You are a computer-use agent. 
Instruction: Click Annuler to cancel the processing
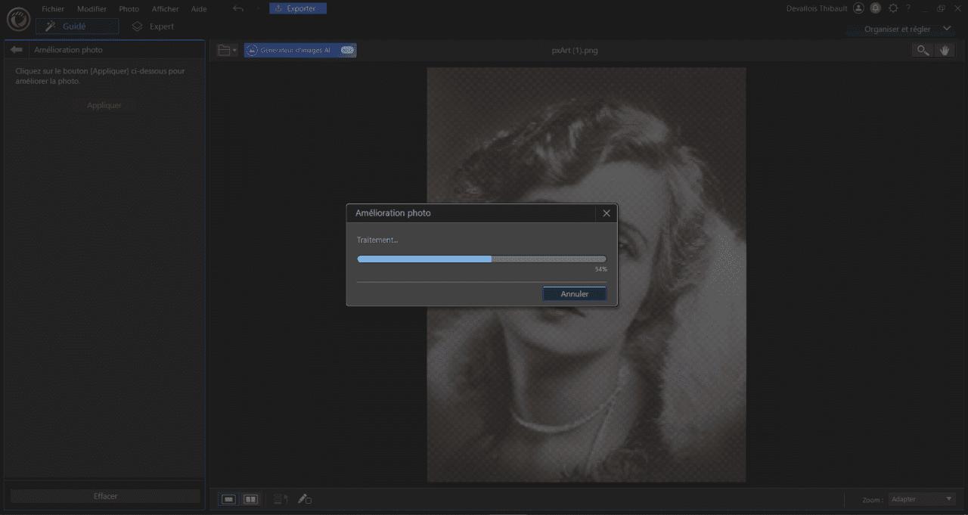[x=574, y=293]
